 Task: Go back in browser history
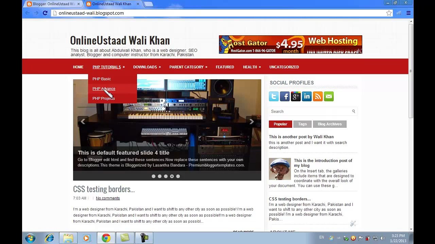(x=27, y=13)
